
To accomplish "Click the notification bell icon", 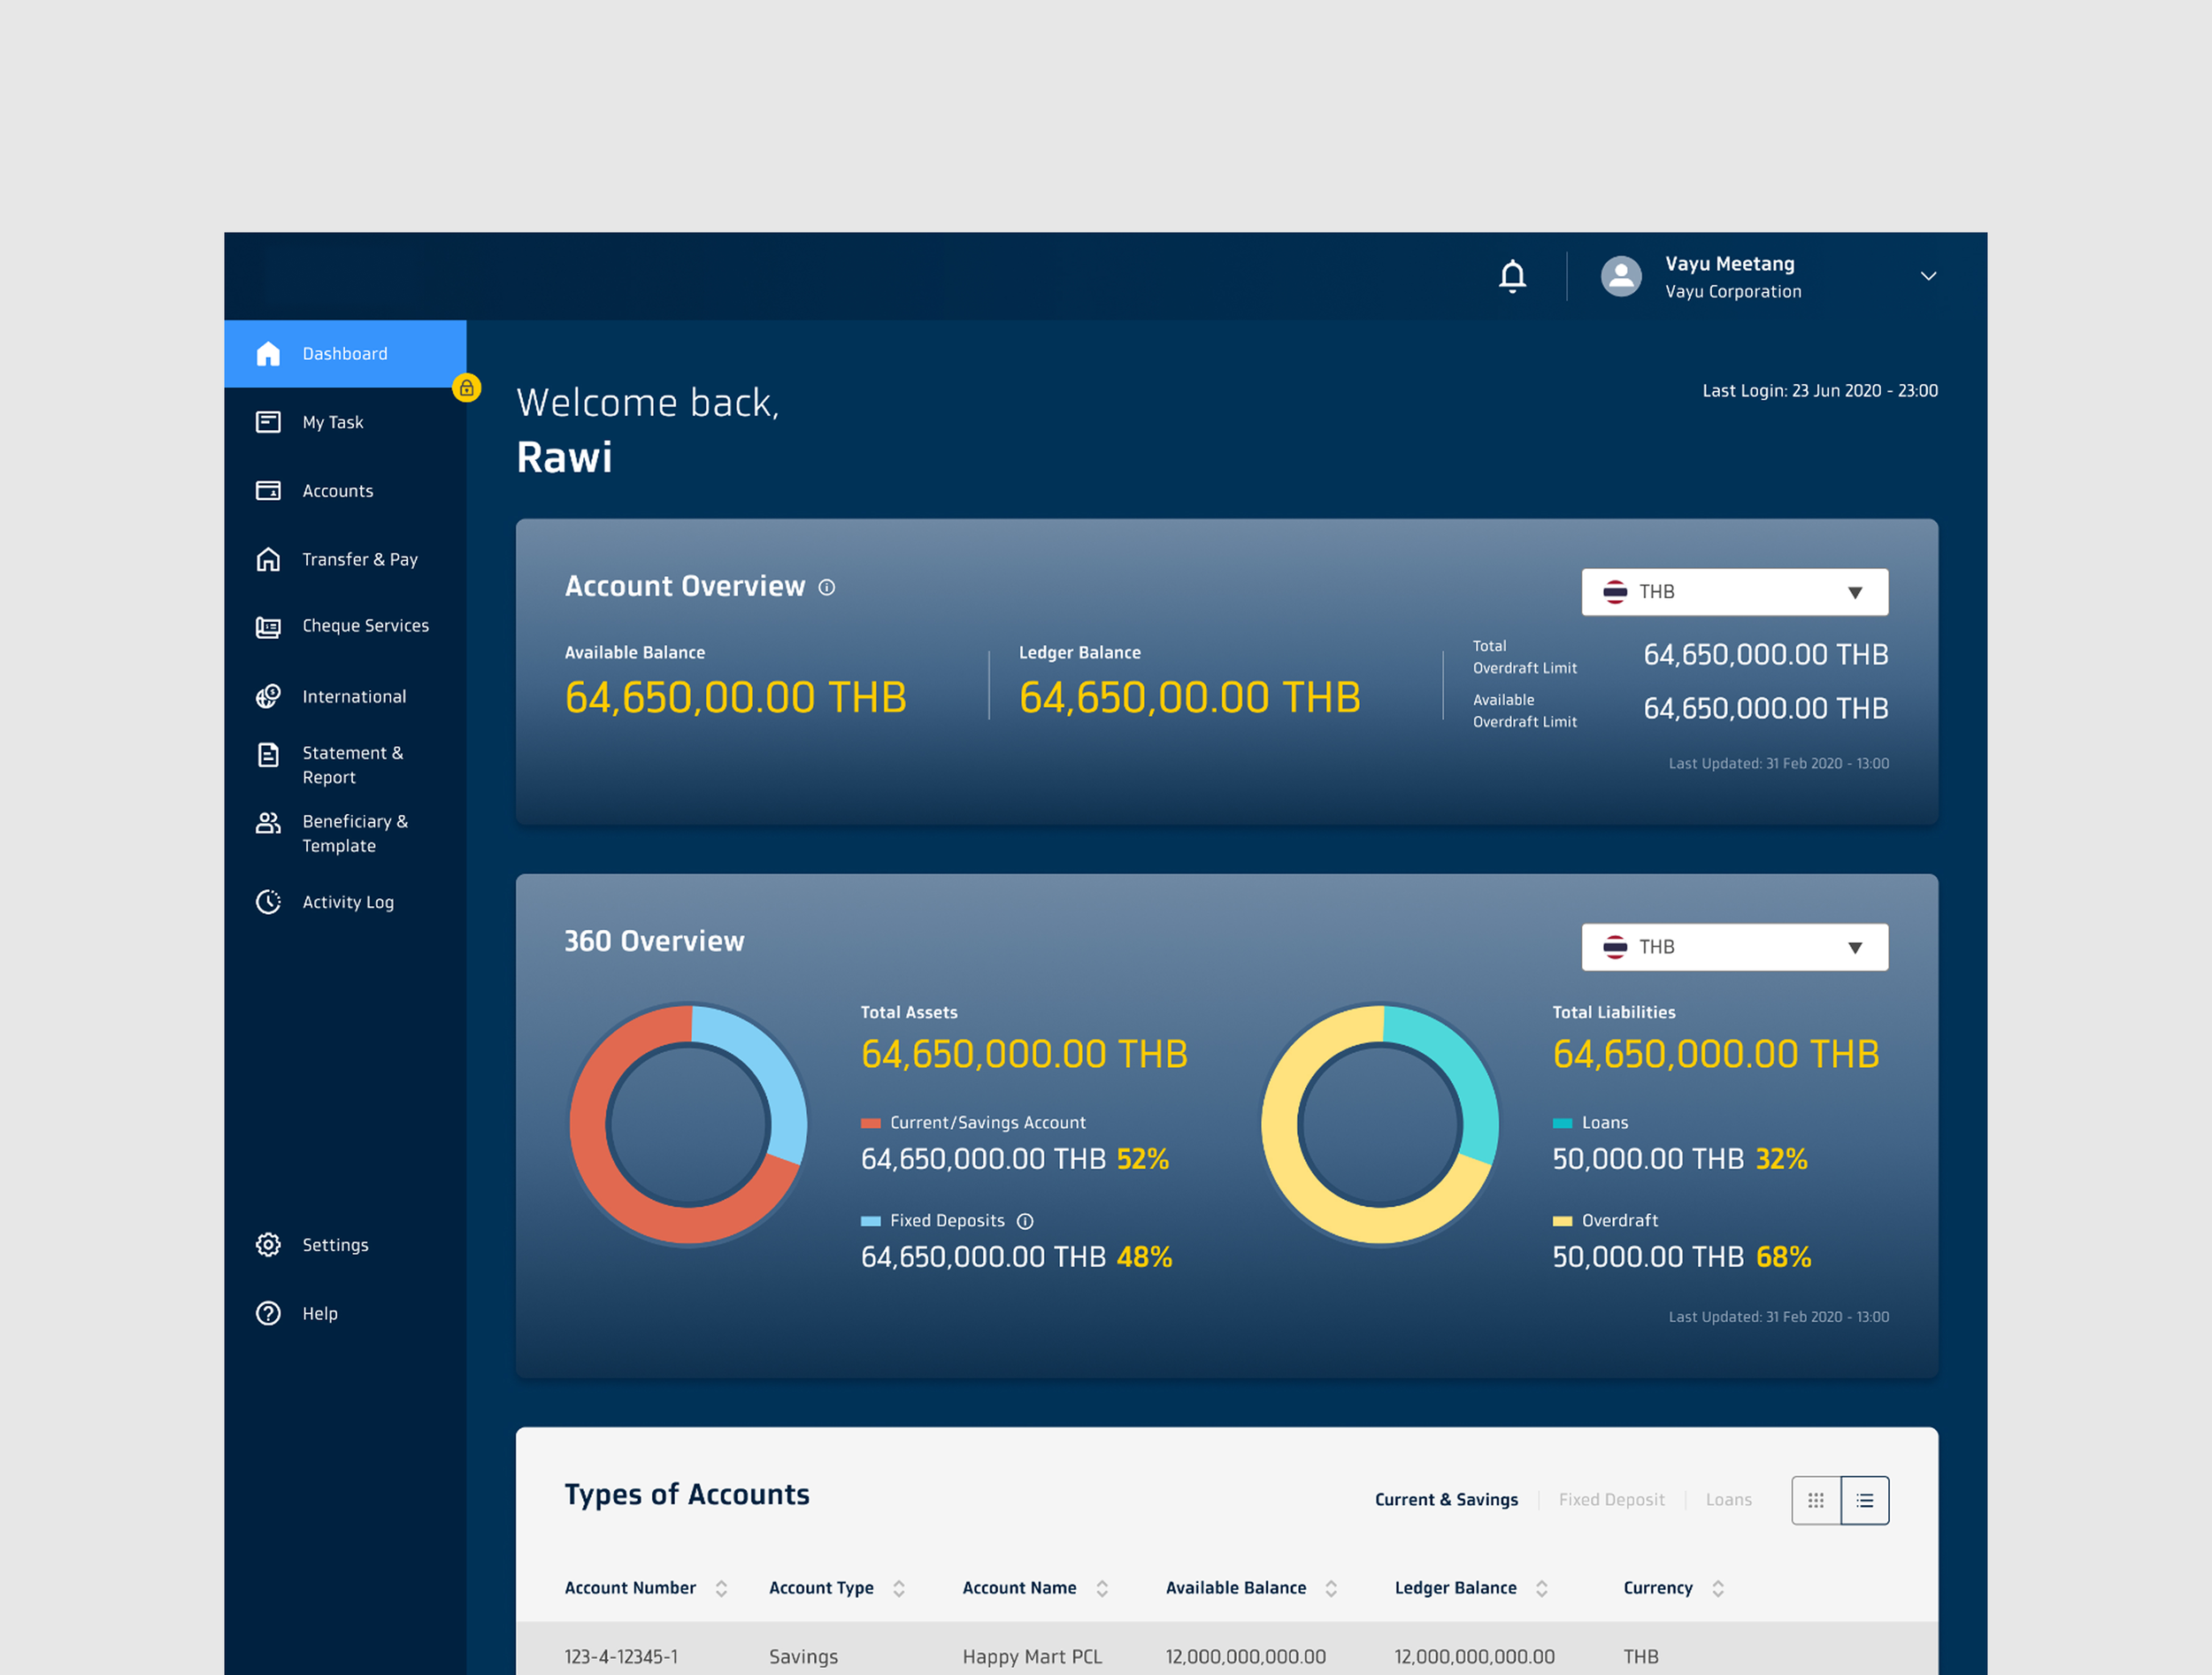I will (x=1512, y=276).
